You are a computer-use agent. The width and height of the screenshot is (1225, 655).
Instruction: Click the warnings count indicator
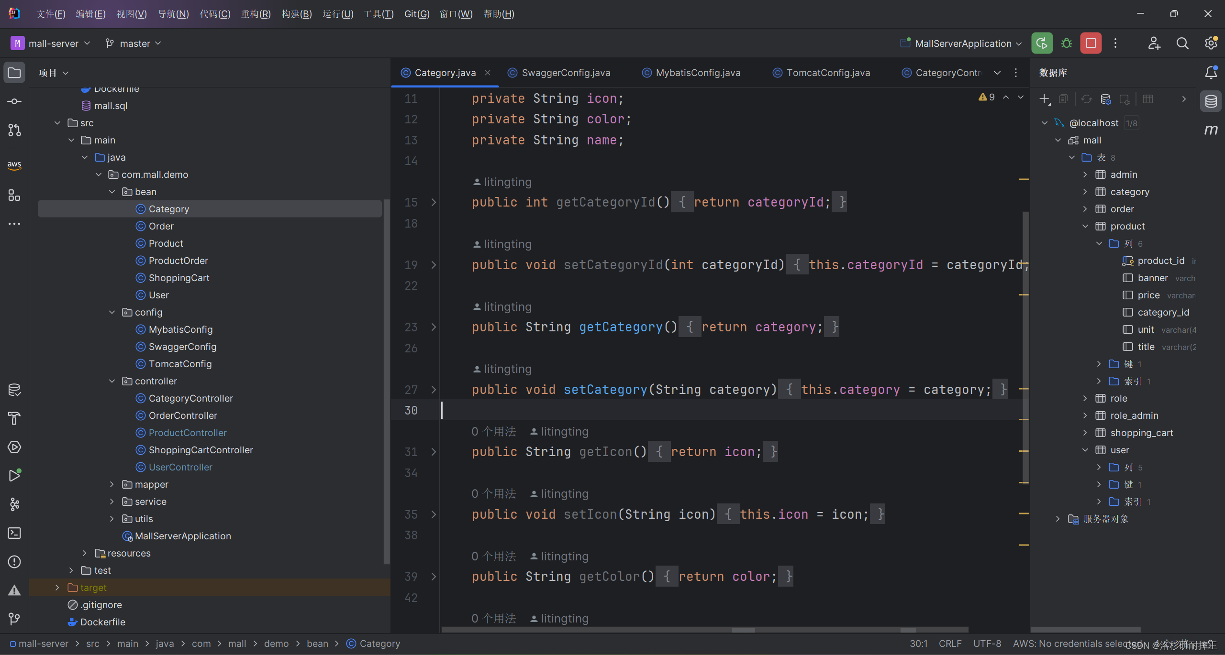pyautogui.click(x=987, y=97)
